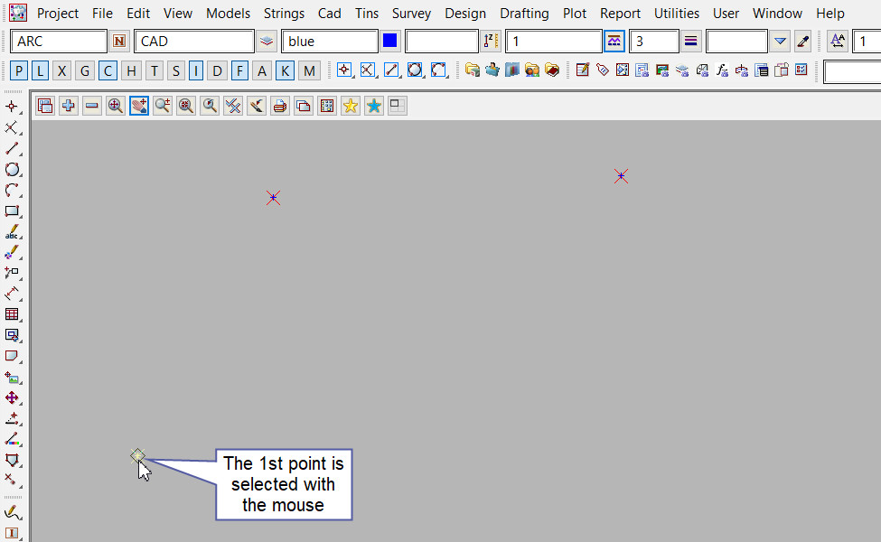Open the name picker beside ARC field
Image resolution: width=881 pixels, height=542 pixels.
pos(119,42)
